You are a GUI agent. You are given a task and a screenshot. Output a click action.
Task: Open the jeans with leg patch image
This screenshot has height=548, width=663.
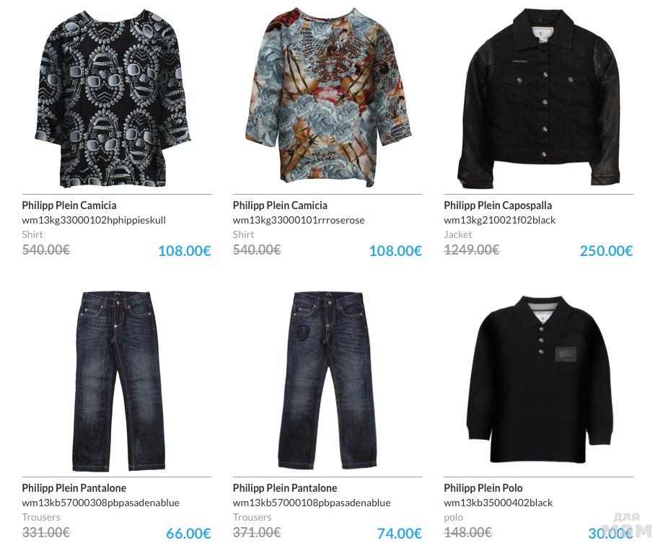pos(328,381)
